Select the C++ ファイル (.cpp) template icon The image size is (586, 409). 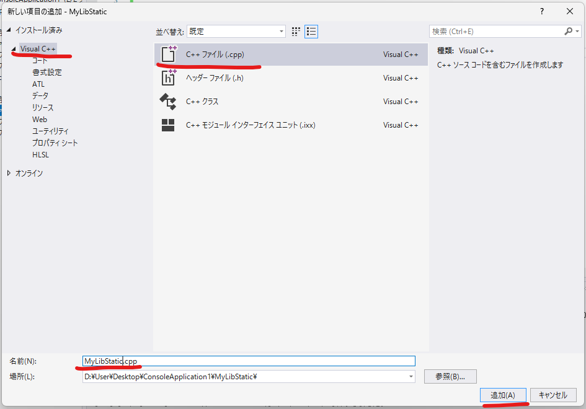pyautogui.click(x=168, y=55)
